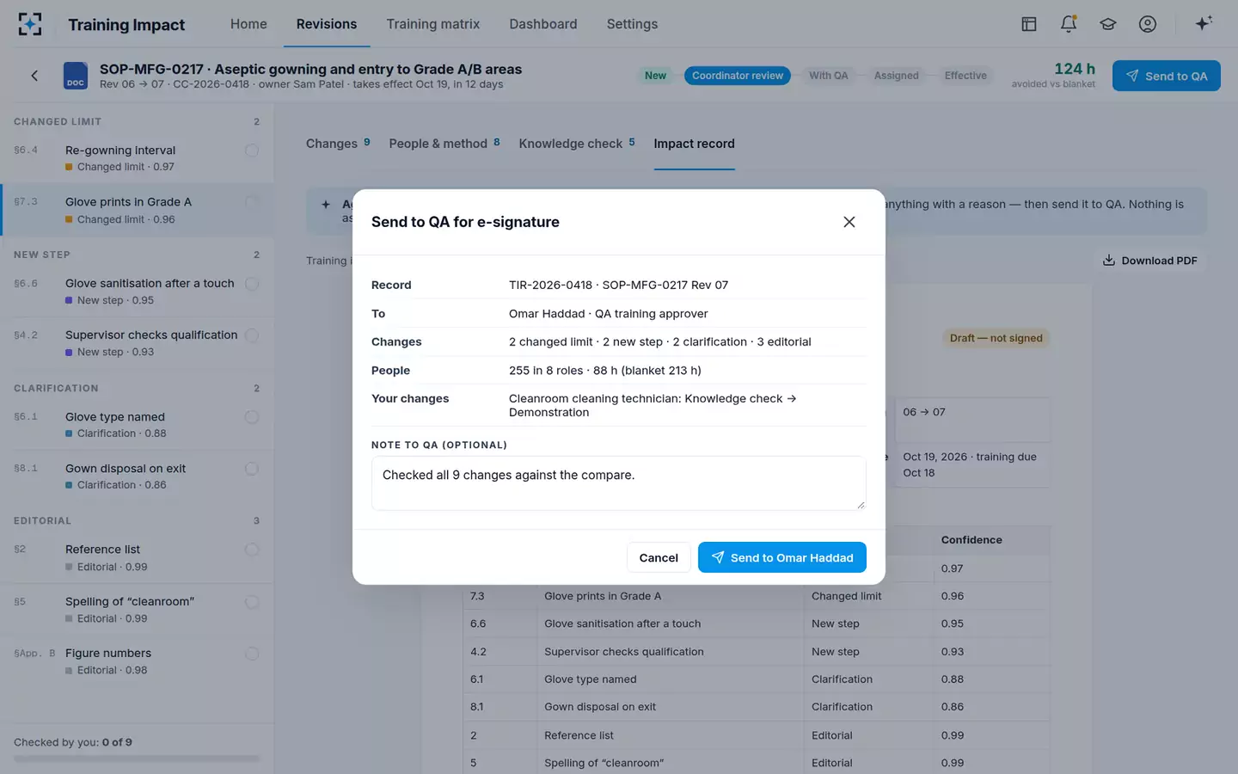The image size is (1238, 774).
Task: Open Spelling of “cleanroom” editorial item
Action: (x=138, y=610)
